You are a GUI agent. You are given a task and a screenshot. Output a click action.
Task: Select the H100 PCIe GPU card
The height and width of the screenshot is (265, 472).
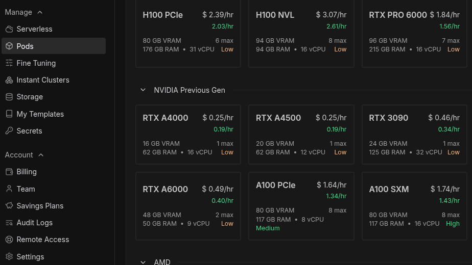click(188, 34)
